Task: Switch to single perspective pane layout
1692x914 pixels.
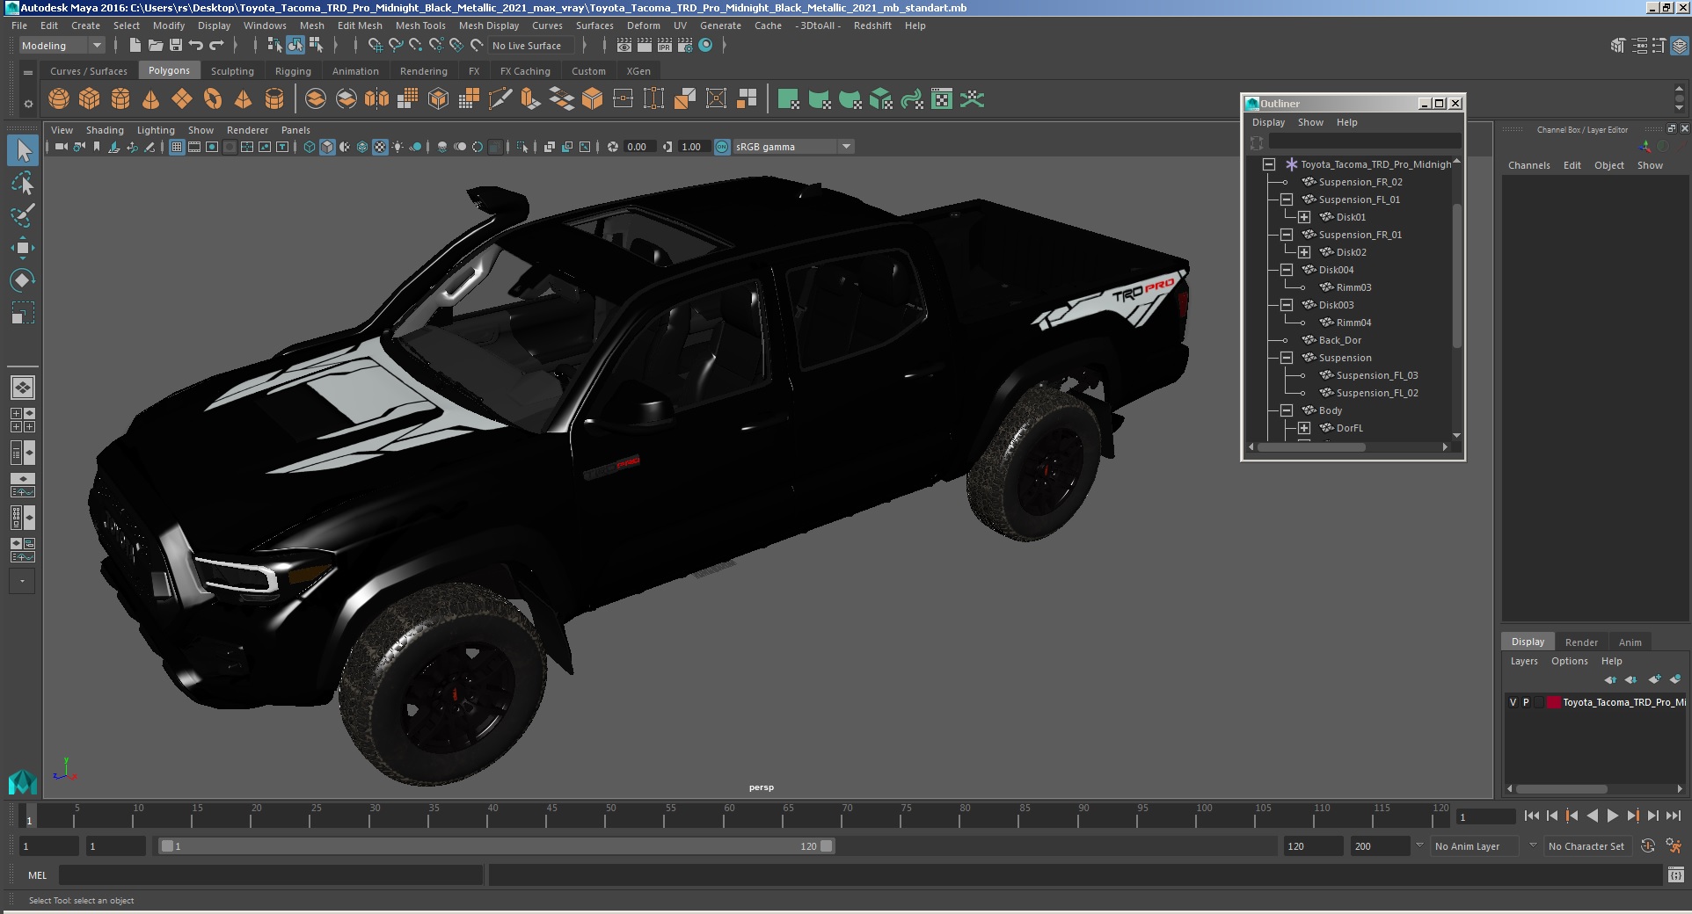Action: pyautogui.click(x=23, y=388)
